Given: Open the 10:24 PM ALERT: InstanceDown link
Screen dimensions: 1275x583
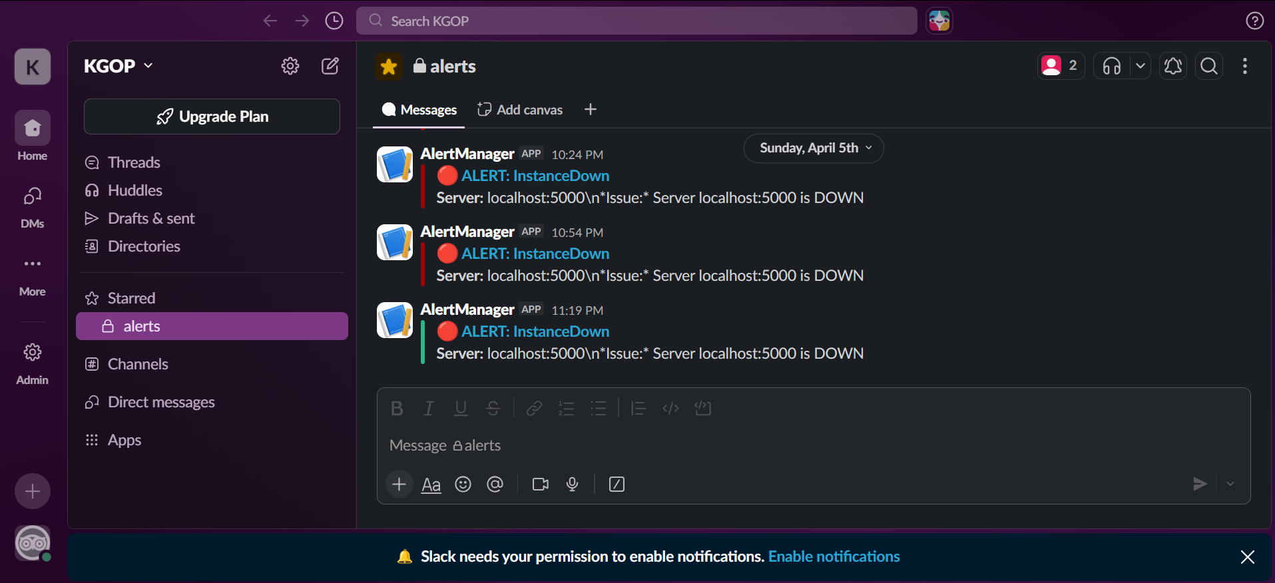Looking at the screenshot, I should coord(535,176).
